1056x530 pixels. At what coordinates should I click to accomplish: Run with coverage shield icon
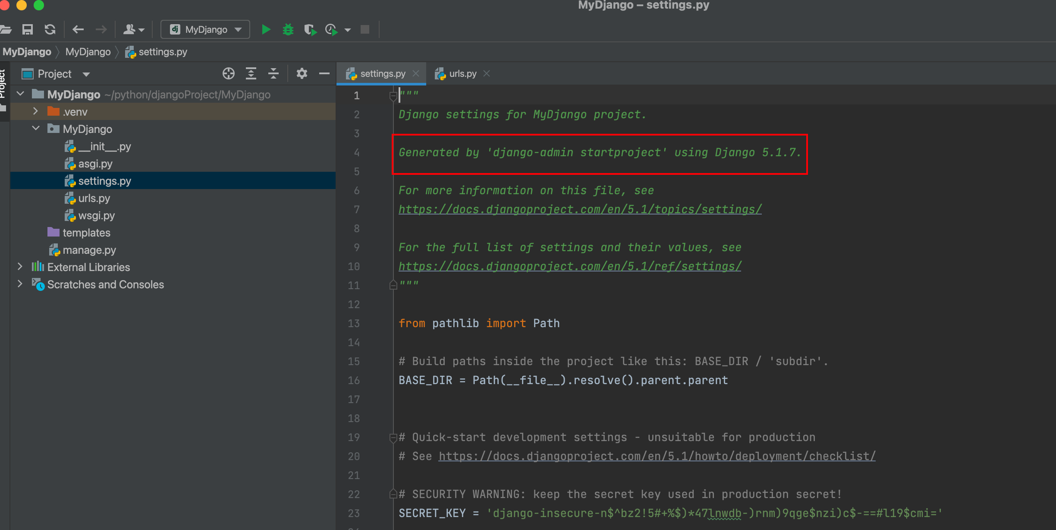tap(310, 29)
